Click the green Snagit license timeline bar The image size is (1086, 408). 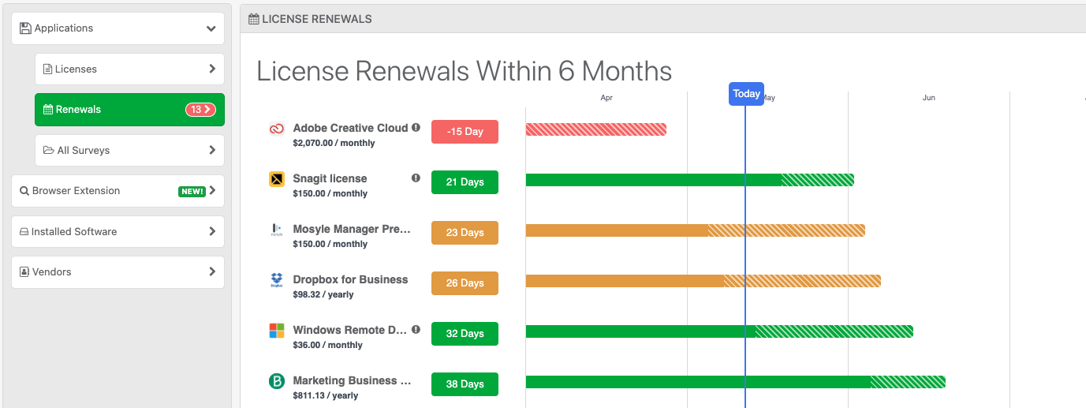click(690, 180)
